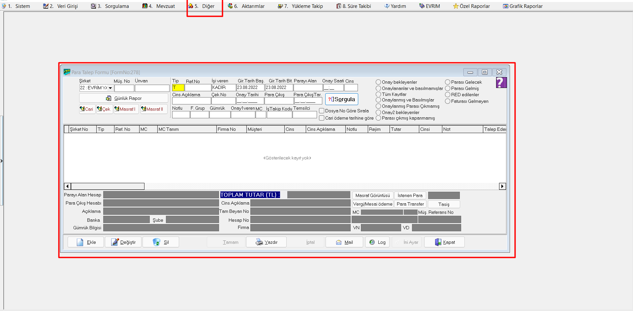Click the İstenen Para button
633x311 pixels.
click(x=410, y=195)
